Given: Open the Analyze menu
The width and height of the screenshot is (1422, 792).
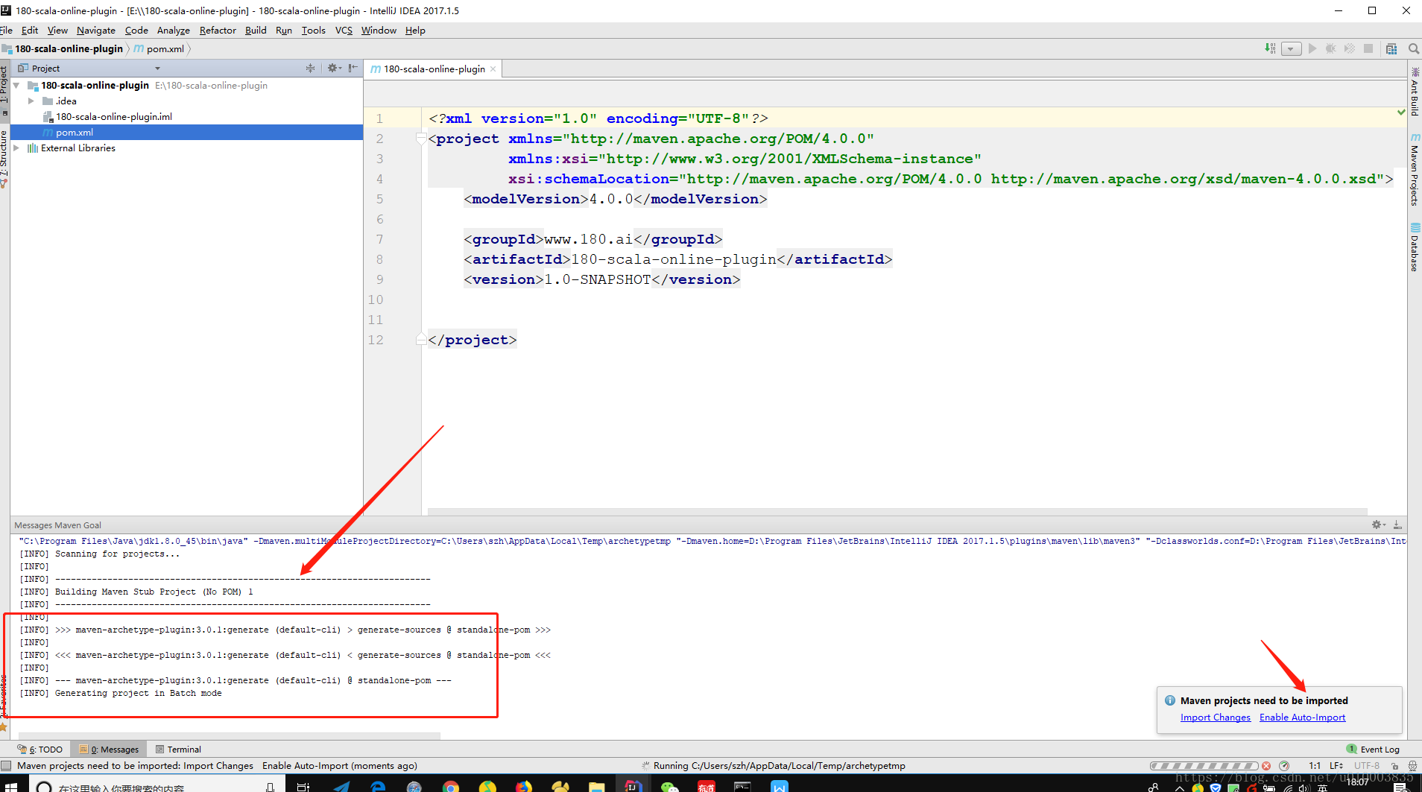Looking at the screenshot, I should tap(174, 30).
